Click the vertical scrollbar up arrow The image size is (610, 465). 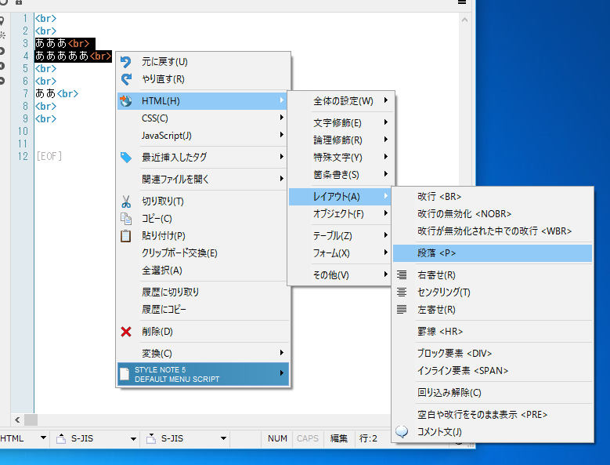point(464,20)
